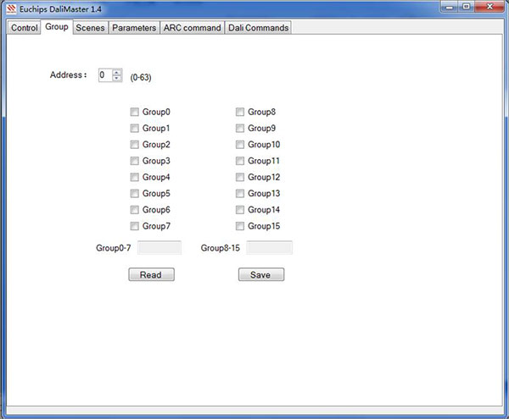Image resolution: width=509 pixels, height=419 pixels.
Task: Enable the Group15 checkbox
Action: 240,226
